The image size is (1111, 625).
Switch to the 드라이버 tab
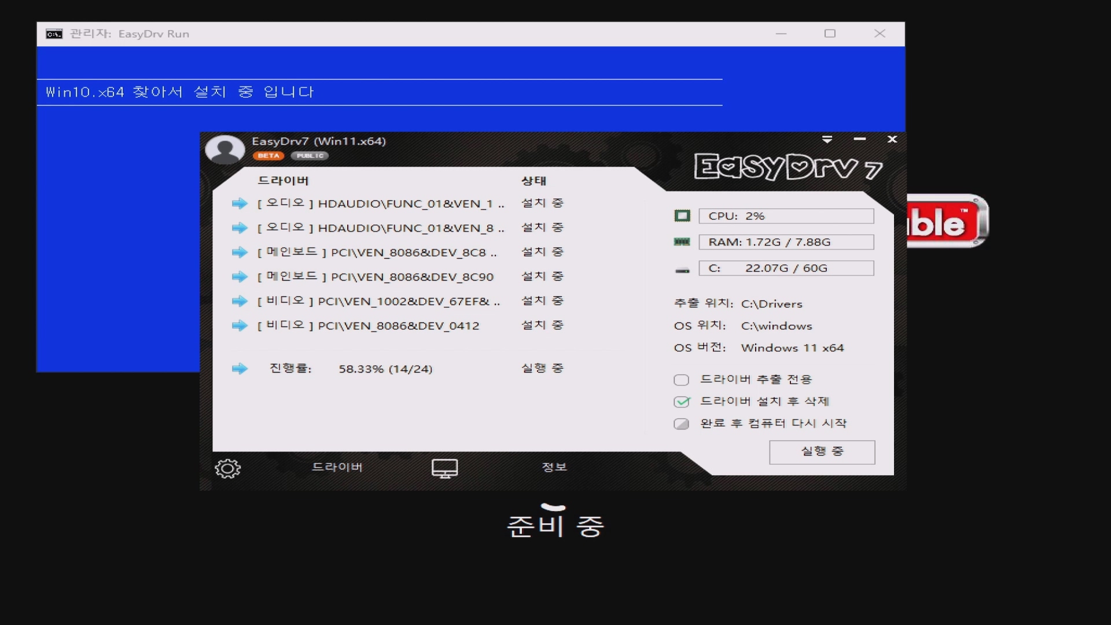(x=337, y=467)
